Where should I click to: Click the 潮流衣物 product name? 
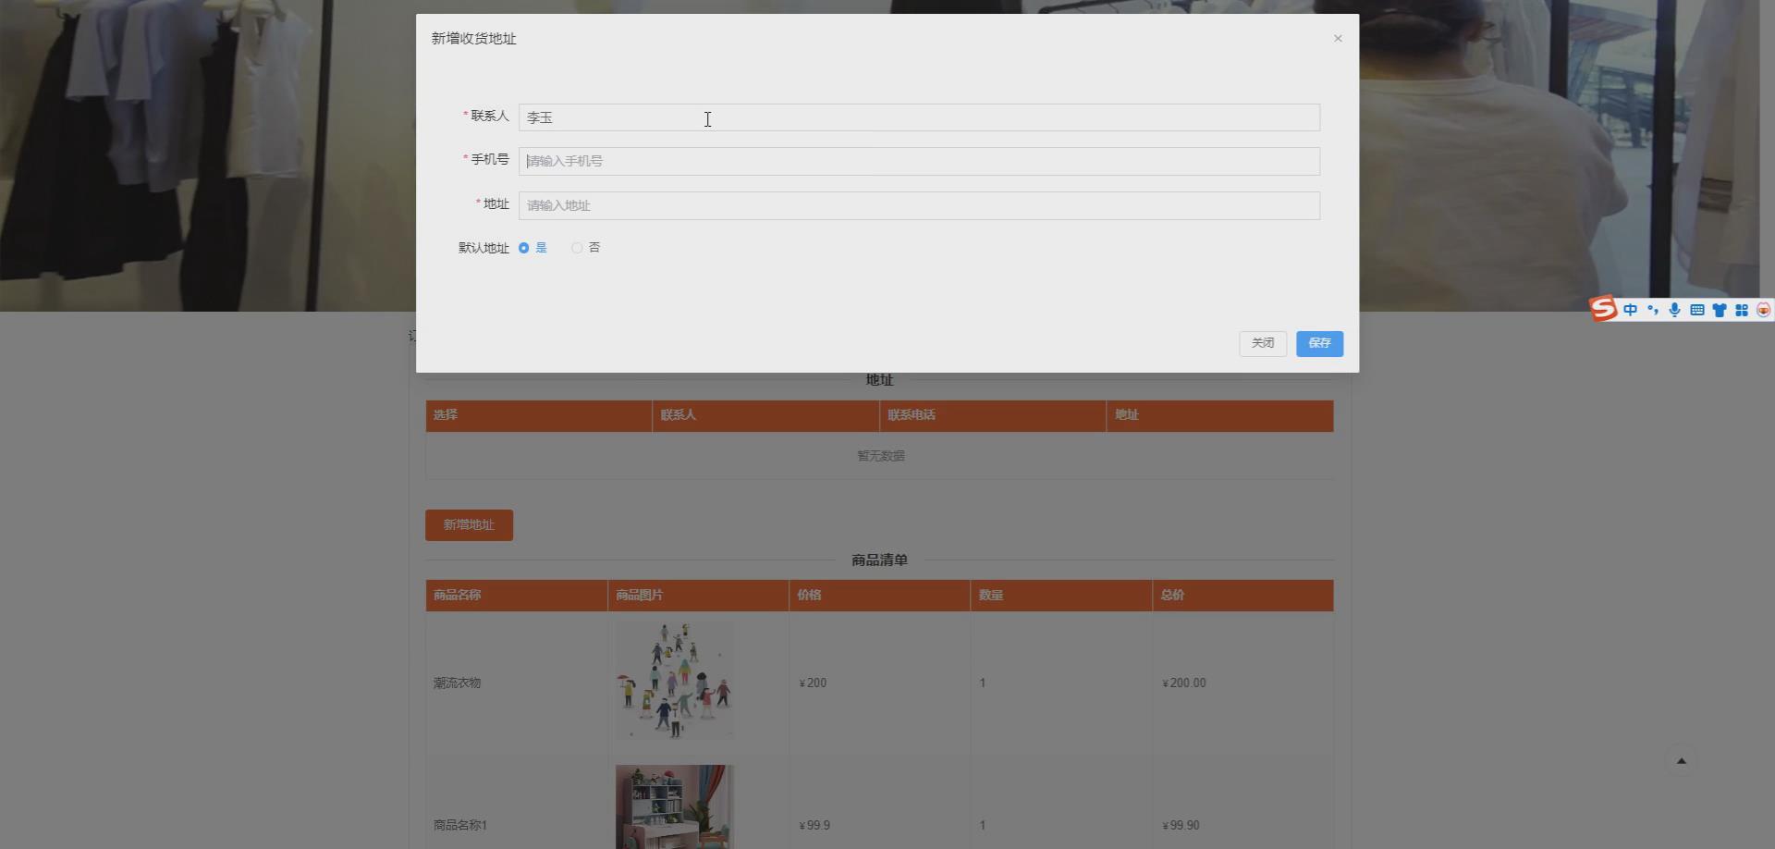(457, 683)
